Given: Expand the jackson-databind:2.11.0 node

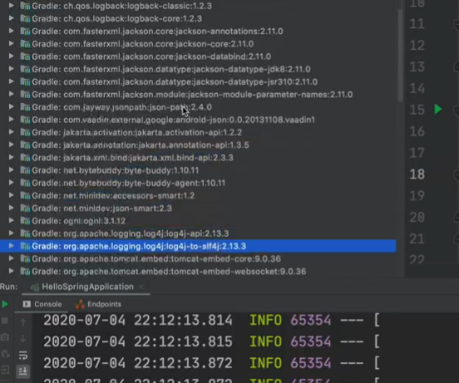Looking at the screenshot, I should click(x=11, y=56).
